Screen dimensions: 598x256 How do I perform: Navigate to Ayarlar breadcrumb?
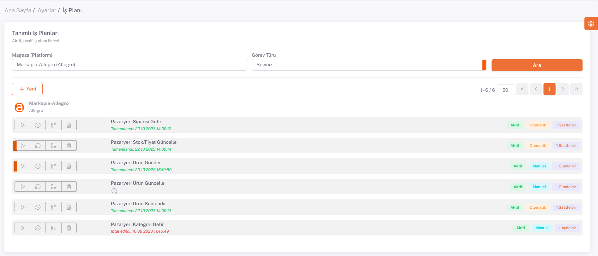(x=47, y=10)
